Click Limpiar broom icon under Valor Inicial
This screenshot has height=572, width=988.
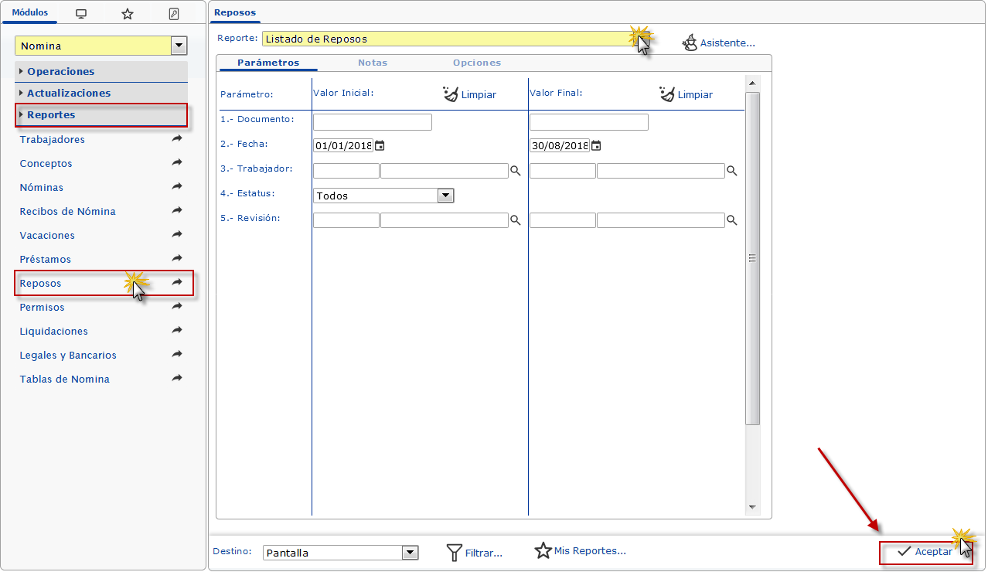click(x=451, y=94)
